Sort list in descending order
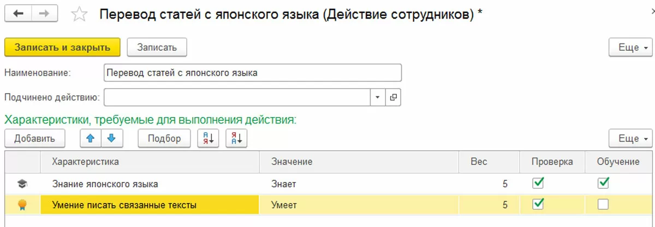 [x=236, y=138]
